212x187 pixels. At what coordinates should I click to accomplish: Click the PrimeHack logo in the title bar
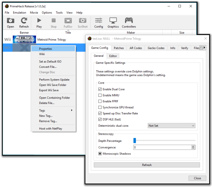pos(7,6)
